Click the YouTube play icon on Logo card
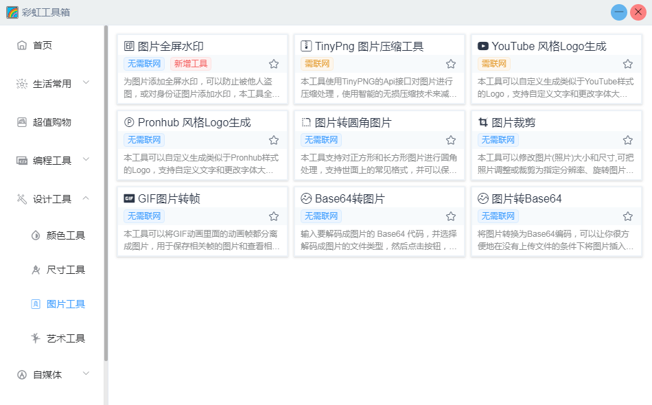This screenshot has width=652, height=405. (x=483, y=47)
